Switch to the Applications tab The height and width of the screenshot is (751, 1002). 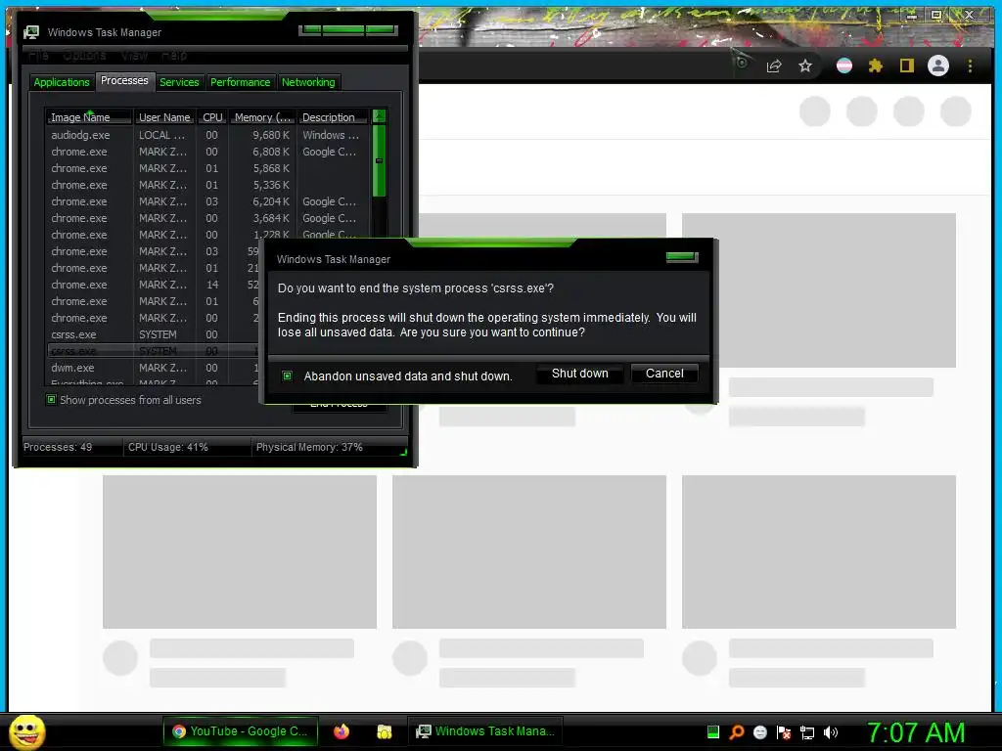coord(62,82)
